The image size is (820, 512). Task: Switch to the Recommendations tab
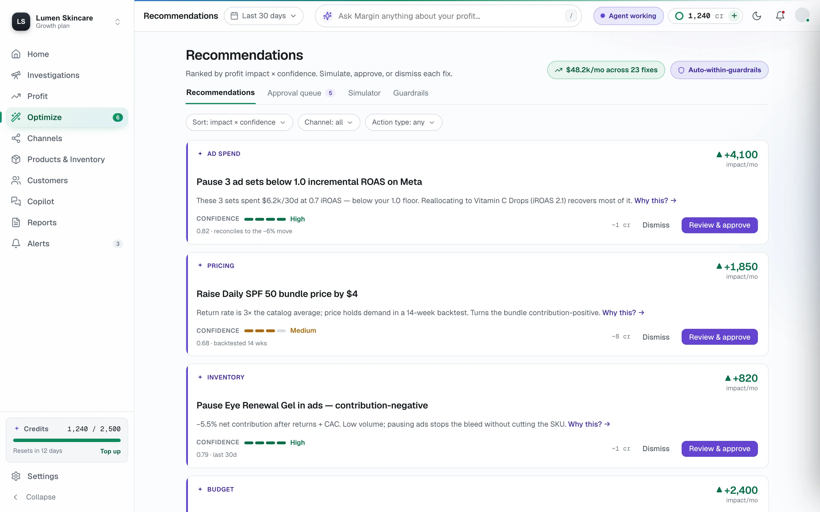220,93
